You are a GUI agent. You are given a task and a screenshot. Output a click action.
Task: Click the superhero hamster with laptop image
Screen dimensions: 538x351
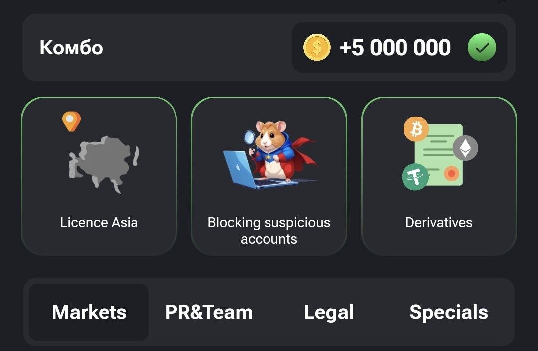pos(269,155)
